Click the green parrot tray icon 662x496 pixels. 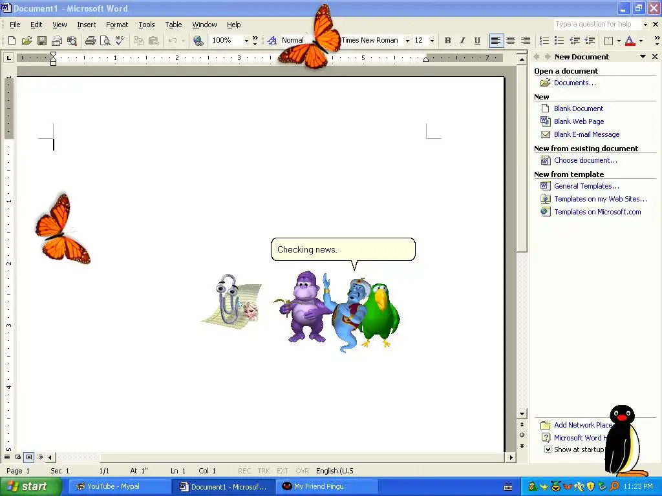click(533, 487)
